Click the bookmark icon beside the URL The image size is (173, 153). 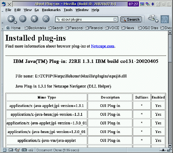pyautogui.click(x=58, y=19)
